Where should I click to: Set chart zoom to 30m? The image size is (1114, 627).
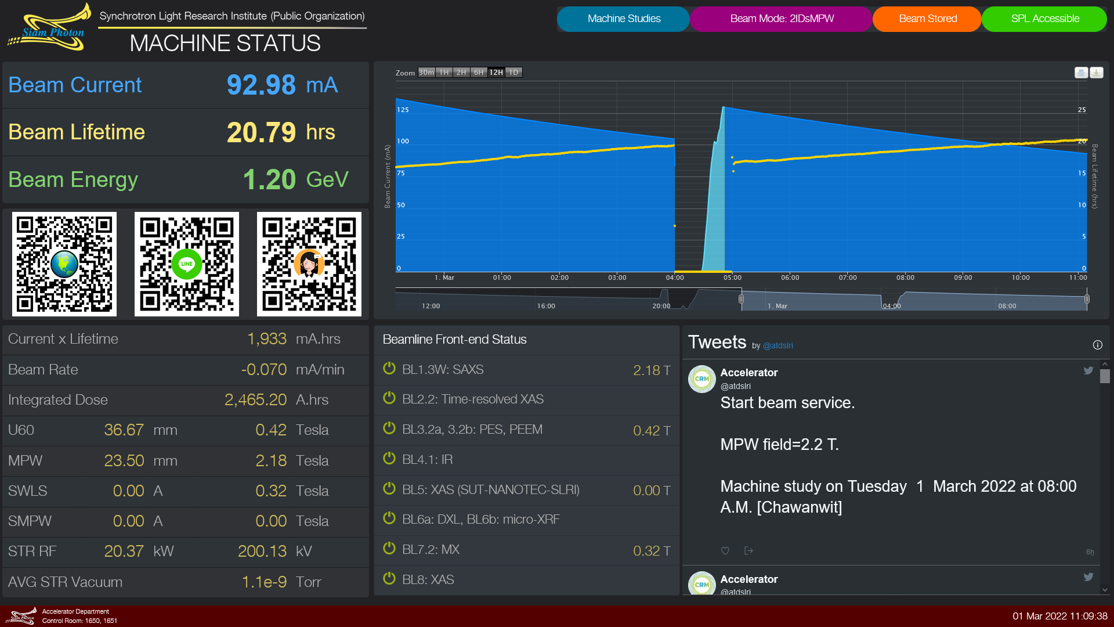click(426, 73)
